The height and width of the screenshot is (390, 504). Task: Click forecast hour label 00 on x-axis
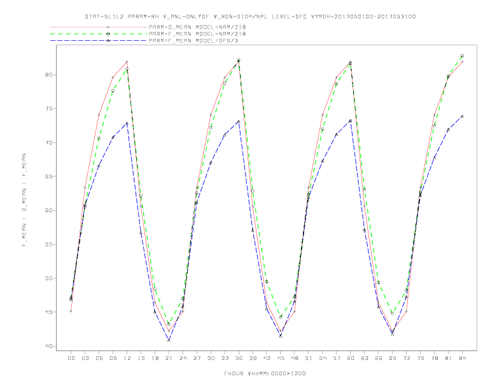click(71, 358)
